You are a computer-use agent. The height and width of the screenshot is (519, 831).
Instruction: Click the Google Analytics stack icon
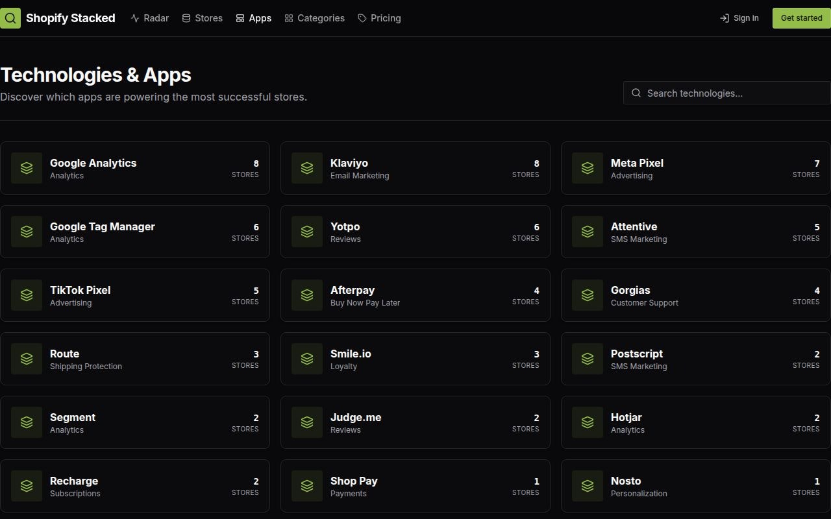click(x=27, y=168)
